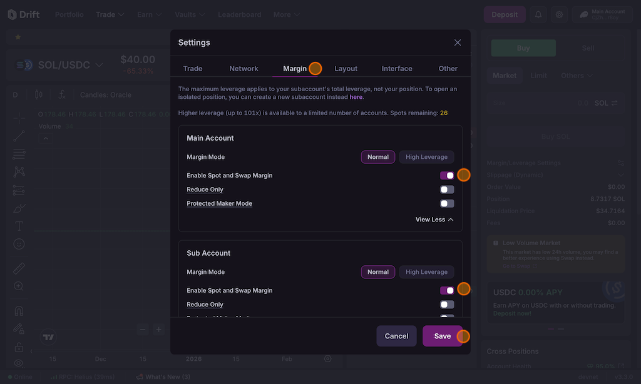Toggle Main Account Enable Spot and Swap Margin
The width and height of the screenshot is (641, 384).
coord(447,176)
